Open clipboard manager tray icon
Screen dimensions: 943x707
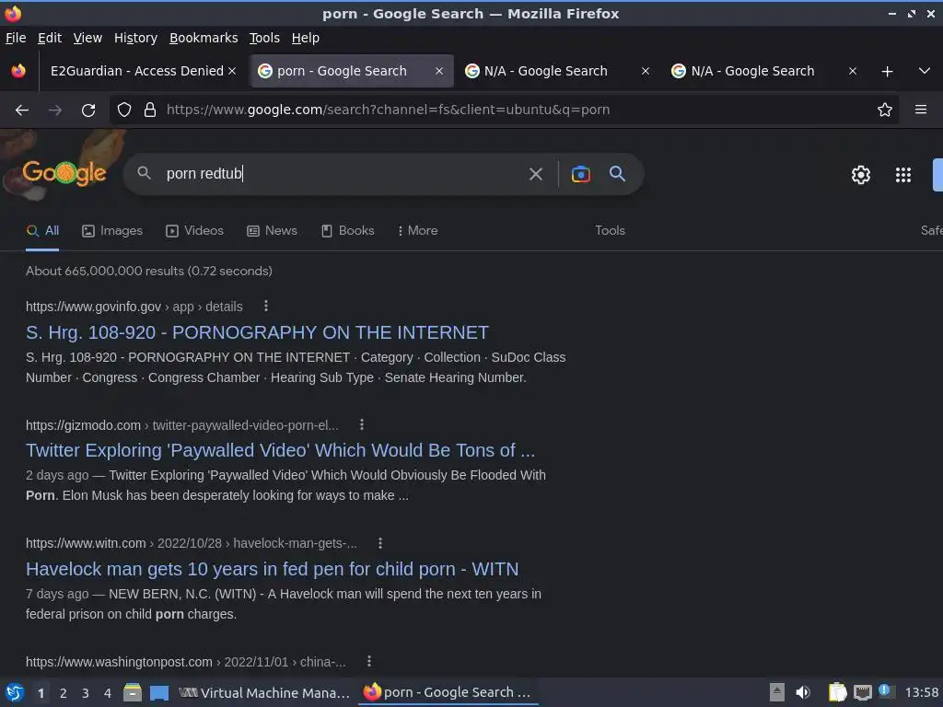click(x=837, y=692)
